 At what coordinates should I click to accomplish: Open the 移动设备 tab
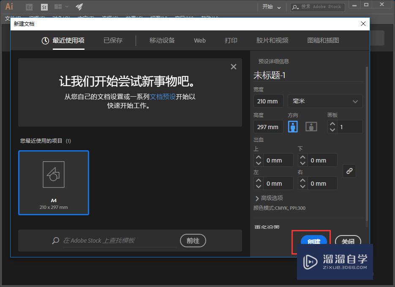coord(162,40)
